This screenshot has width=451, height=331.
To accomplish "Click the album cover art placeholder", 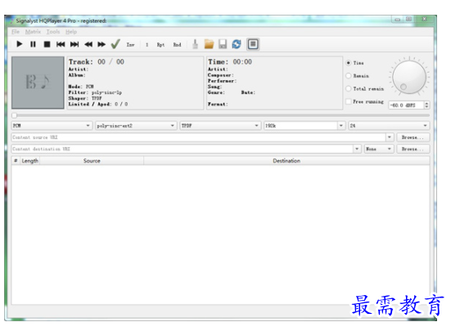I will (38, 83).
